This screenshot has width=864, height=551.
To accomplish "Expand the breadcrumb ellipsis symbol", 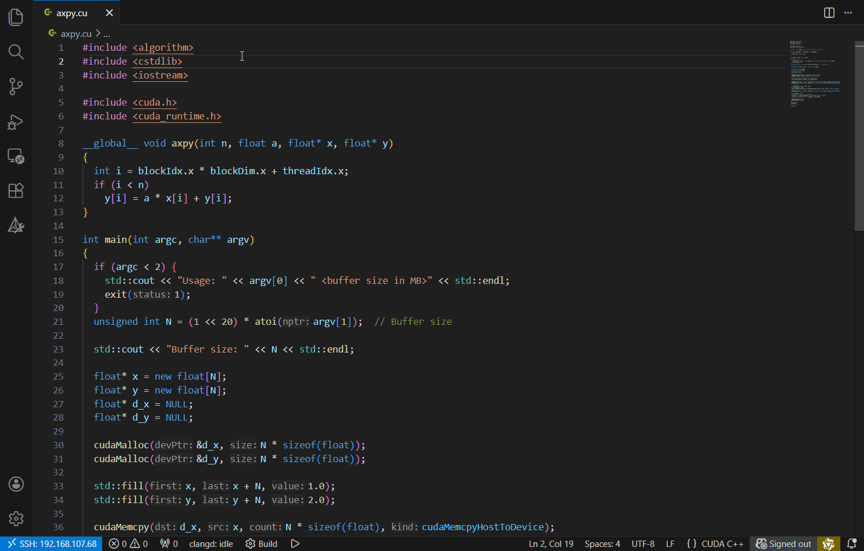I will tap(107, 33).
